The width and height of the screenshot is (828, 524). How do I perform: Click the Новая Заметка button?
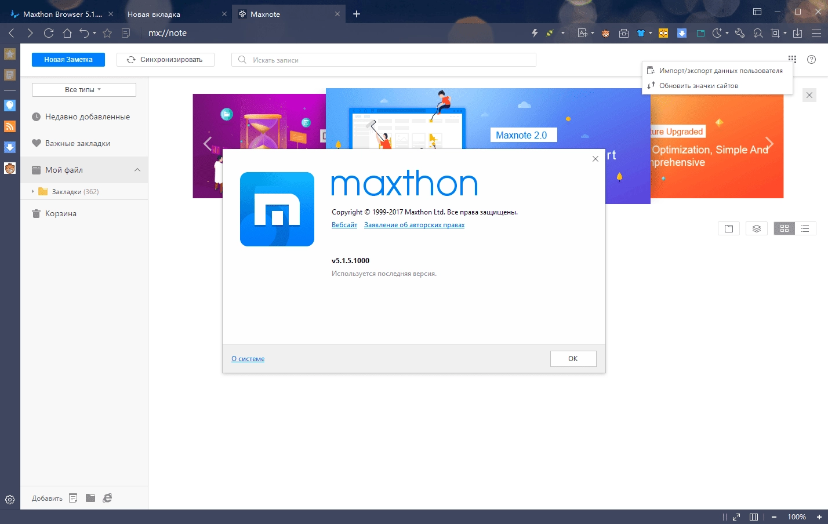tap(68, 60)
